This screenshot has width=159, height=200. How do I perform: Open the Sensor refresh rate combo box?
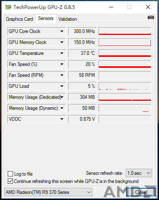tap(139, 173)
